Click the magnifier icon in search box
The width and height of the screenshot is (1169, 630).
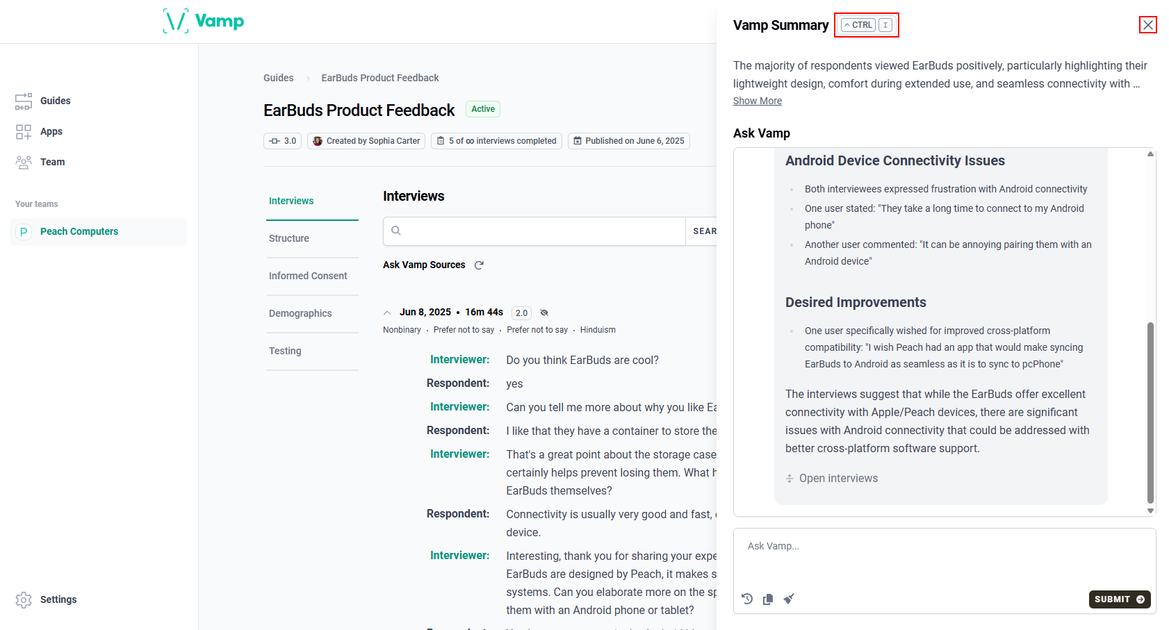tap(396, 231)
